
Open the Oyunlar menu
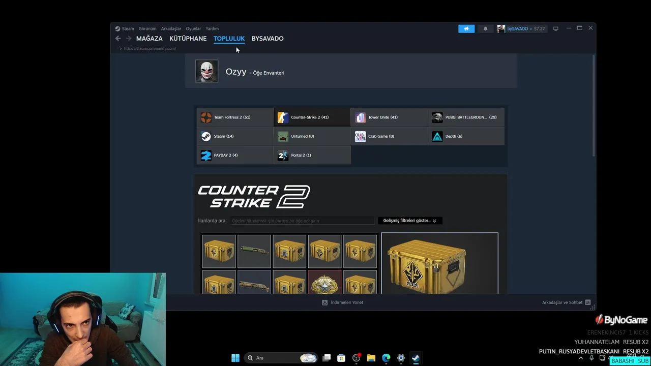point(193,28)
